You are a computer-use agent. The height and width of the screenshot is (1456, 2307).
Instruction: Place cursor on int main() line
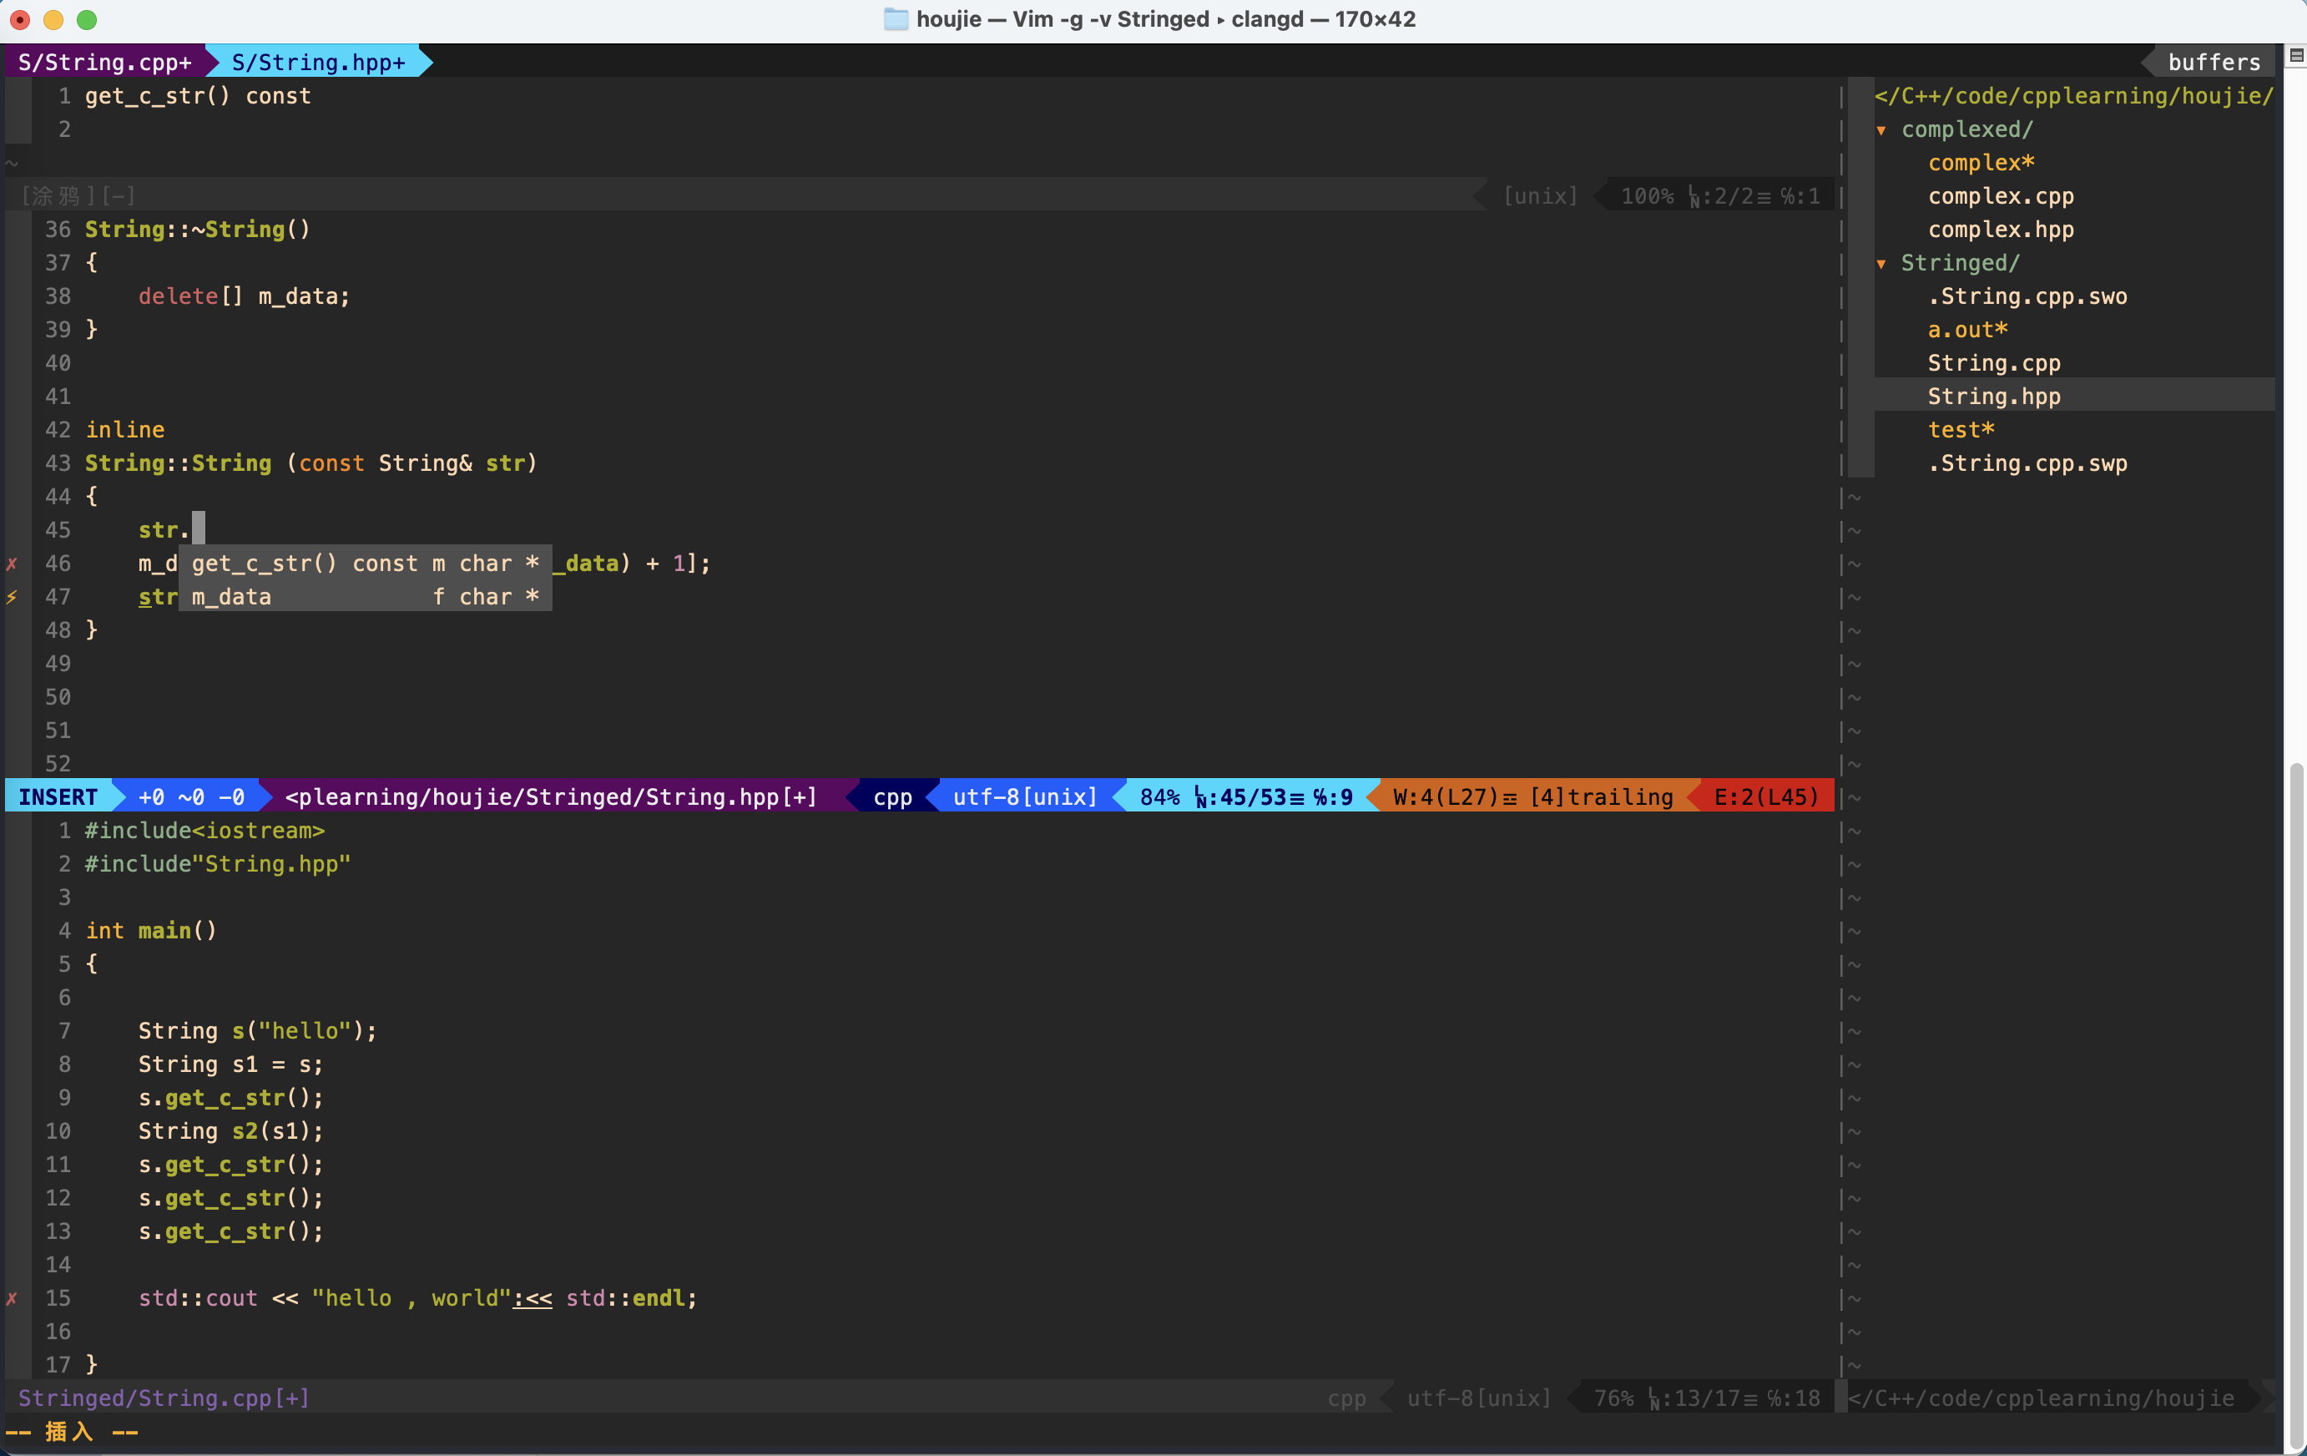(x=150, y=931)
